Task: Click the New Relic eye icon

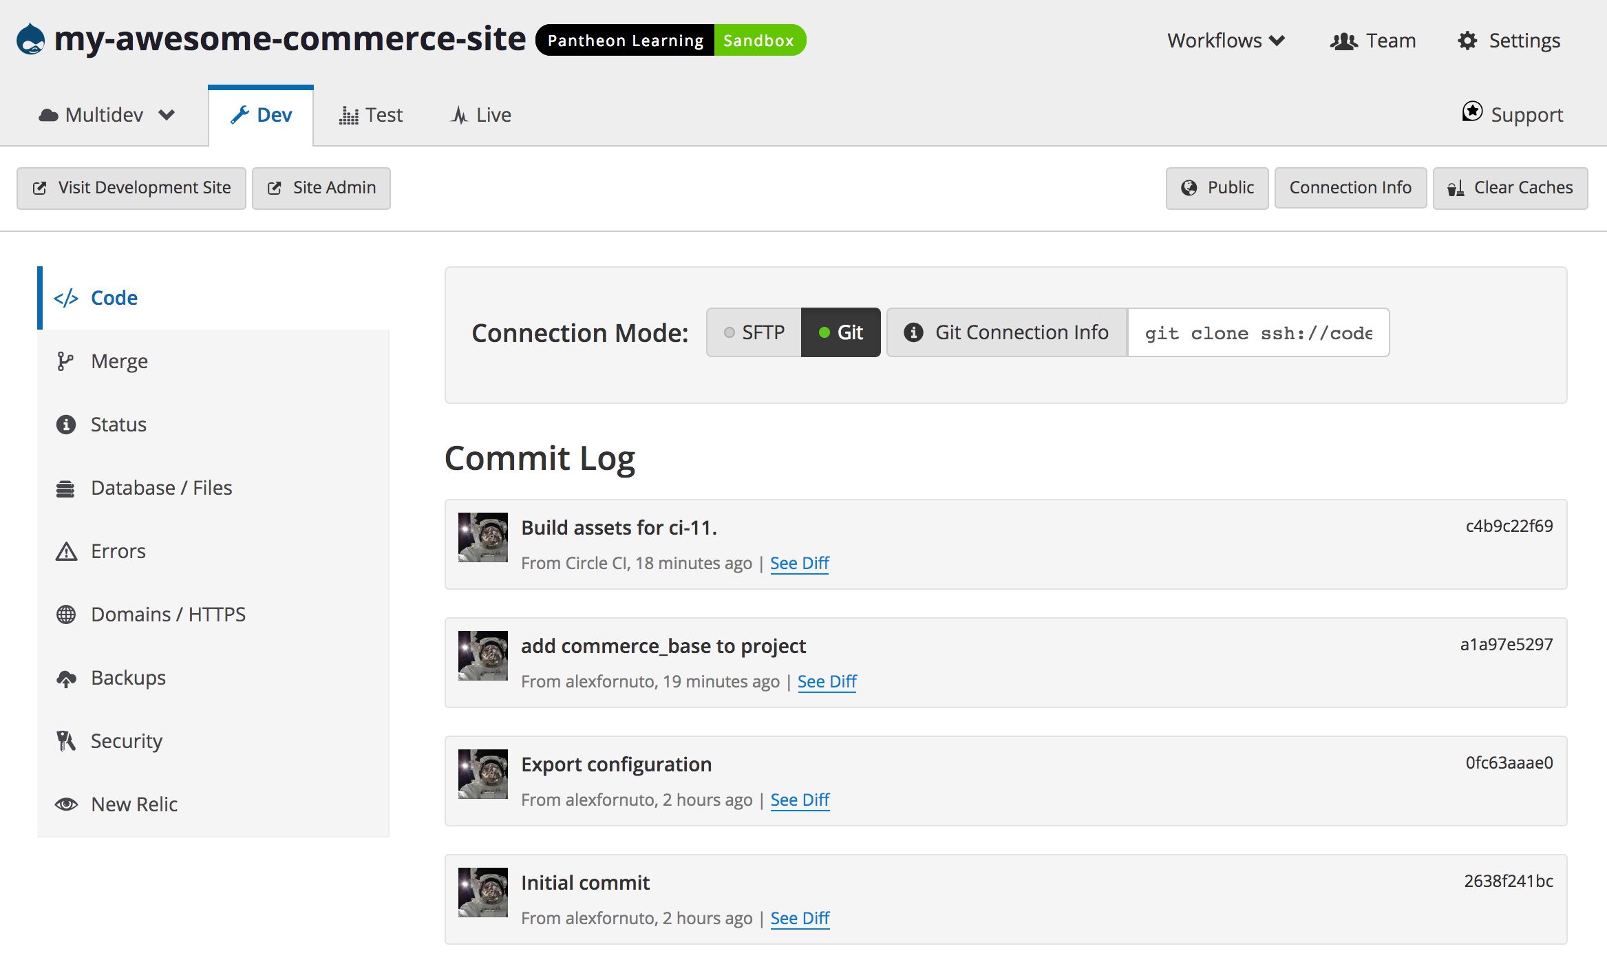Action: point(65,804)
